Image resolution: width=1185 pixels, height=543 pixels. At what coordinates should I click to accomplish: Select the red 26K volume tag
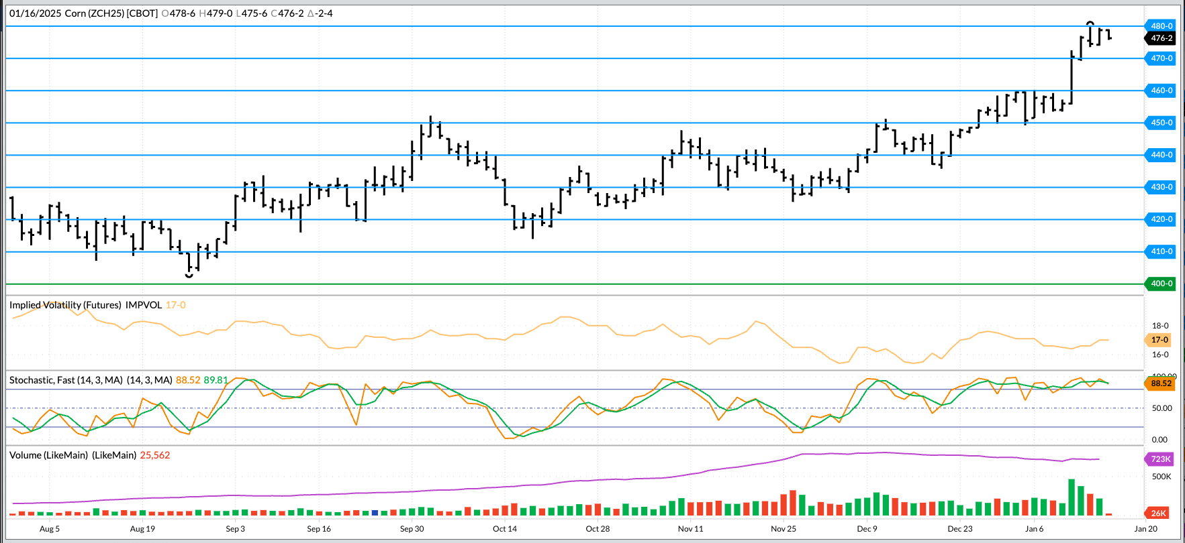click(x=1159, y=513)
